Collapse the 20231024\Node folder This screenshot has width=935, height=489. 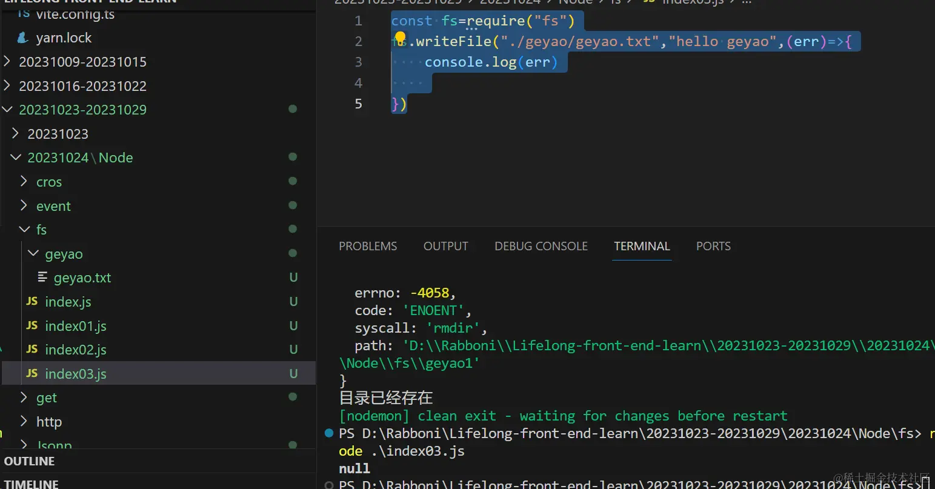click(16, 157)
